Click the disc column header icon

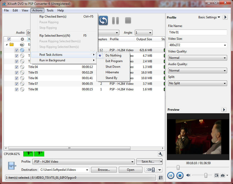[22, 39]
